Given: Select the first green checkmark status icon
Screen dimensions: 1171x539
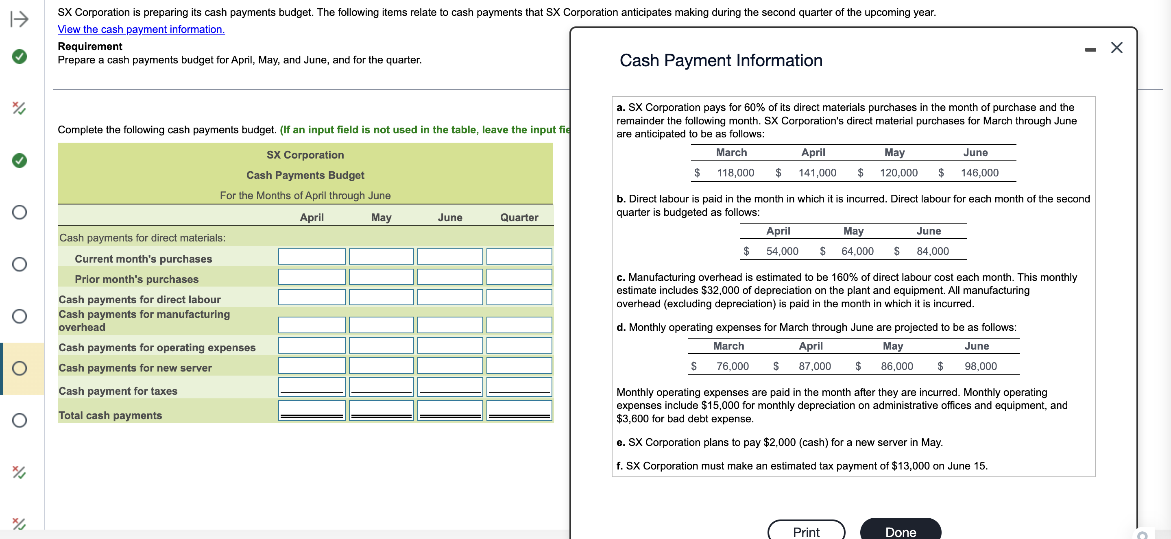Looking at the screenshot, I should pyautogui.click(x=19, y=57).
